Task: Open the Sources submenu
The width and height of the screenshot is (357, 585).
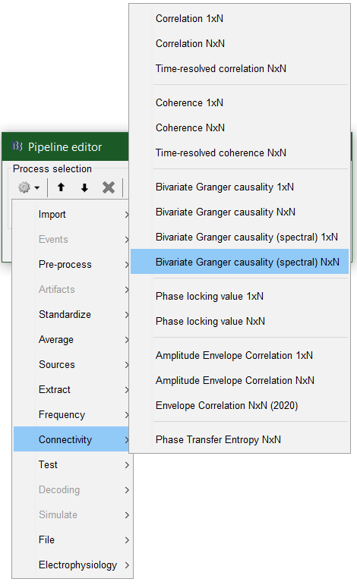Action: click(71, 364)
